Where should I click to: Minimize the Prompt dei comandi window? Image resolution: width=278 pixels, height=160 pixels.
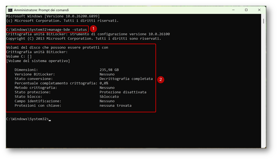(233, 10)
